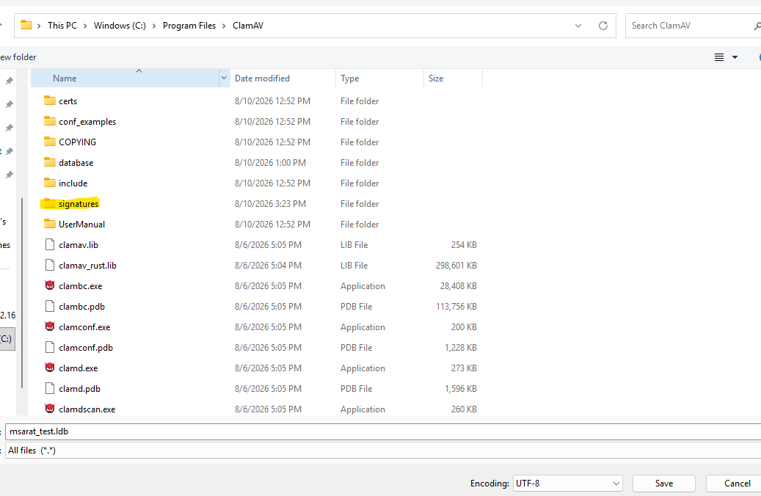
Task: Click the navigation pane scrollbar
Action: [x=22, y=293]
